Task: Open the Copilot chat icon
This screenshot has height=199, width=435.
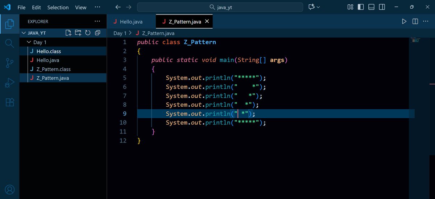Action: point(311,7)
